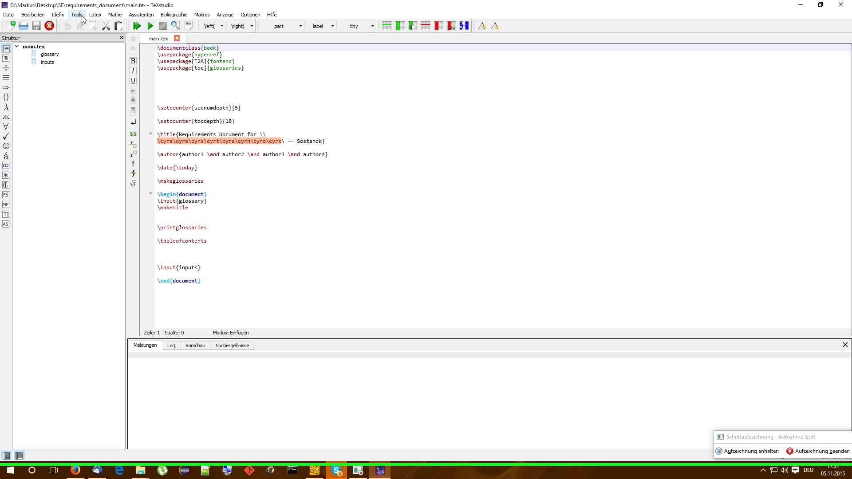Show the Structure view via its sidebar icon

point(6,48)
